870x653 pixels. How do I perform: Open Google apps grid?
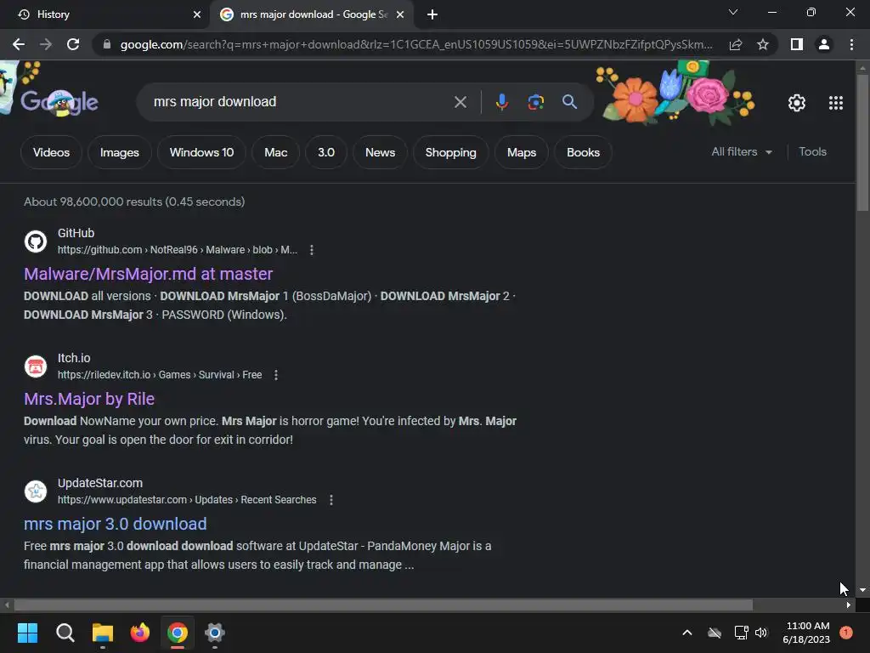[836, 103]
